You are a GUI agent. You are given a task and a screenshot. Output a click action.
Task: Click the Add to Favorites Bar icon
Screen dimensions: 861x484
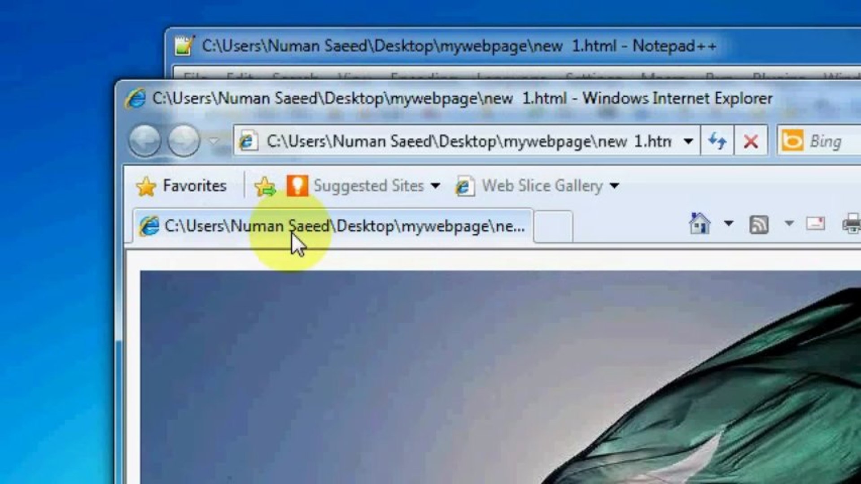pos(265,186)
